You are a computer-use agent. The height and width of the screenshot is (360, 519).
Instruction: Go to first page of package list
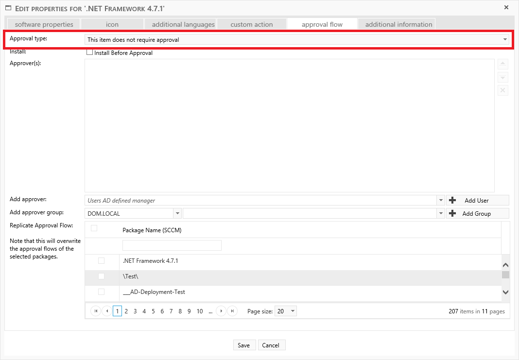96,311
